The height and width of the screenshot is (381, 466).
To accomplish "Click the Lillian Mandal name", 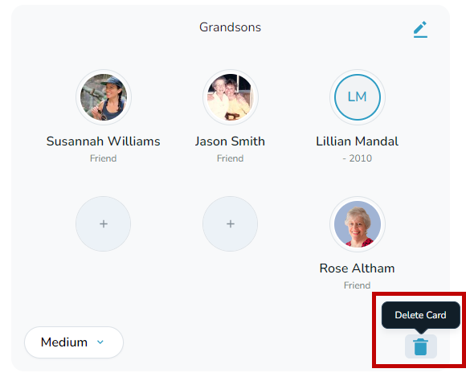I will (357, 141).
